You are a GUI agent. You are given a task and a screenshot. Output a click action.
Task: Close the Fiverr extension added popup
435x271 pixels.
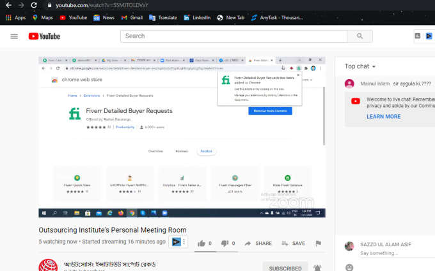pyautogui.click(x=298, y=75)
